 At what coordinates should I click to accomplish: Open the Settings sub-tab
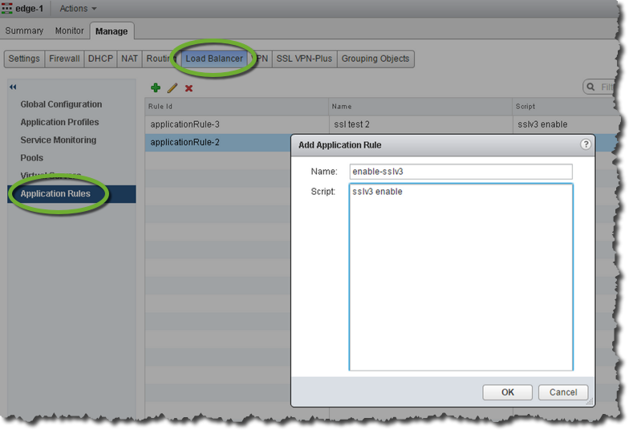(x=24, y=59)
